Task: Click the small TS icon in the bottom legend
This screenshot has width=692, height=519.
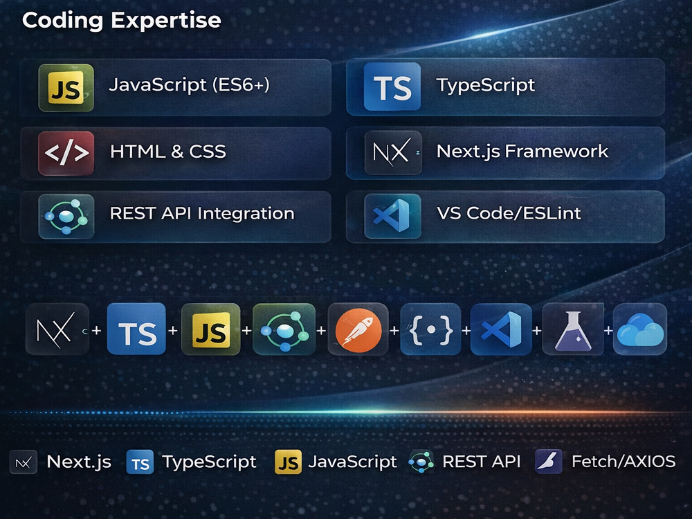Action: tap(140, 462)
